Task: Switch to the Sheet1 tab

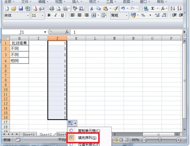Action: (x=28, y=134)
